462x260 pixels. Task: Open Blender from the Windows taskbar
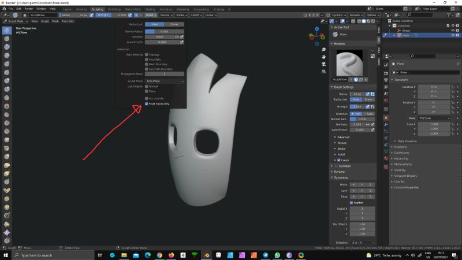tap(207, 255)
